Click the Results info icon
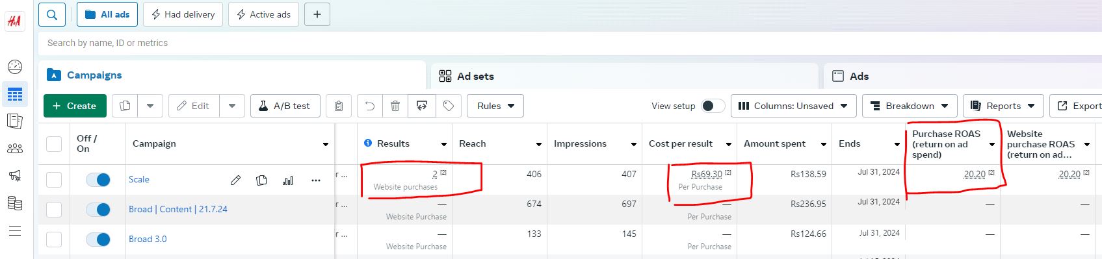 point(368,143)
